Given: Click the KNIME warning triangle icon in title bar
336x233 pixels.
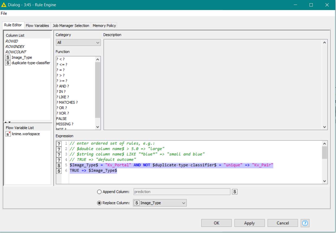Looking at the screenshot, I should [x=4, y=5].
